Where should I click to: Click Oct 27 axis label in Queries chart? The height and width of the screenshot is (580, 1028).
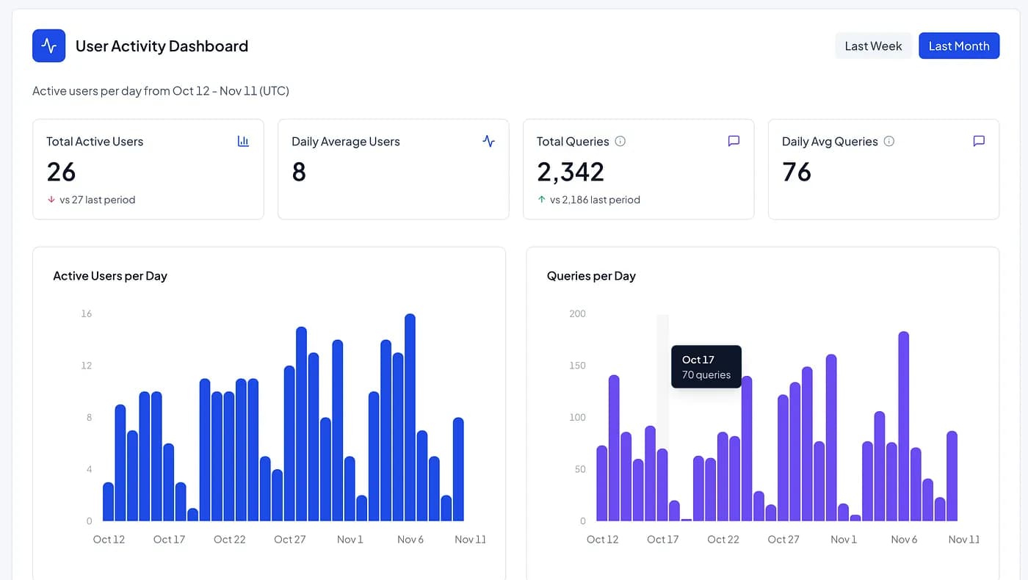[x=783, y=540]
